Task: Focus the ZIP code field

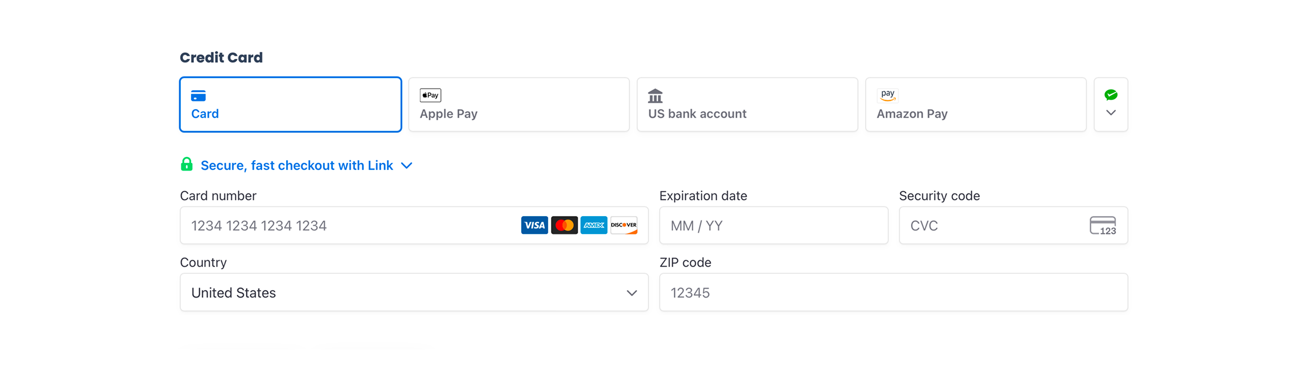Action: pos(893,293)
